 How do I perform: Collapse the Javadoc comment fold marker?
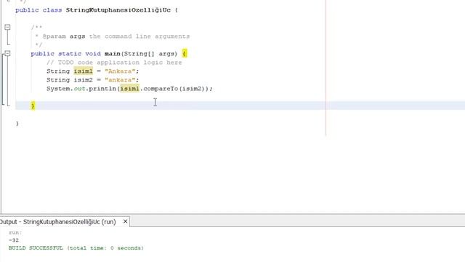tap(7, 28)
